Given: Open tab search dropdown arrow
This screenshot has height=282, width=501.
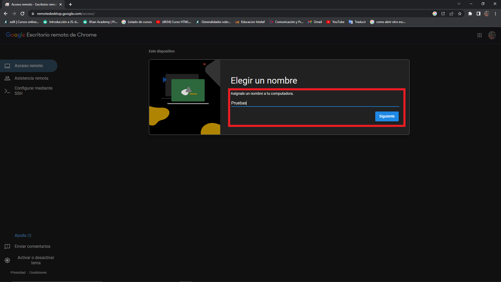Looking at the screenshot, I should tap(459, 4).
